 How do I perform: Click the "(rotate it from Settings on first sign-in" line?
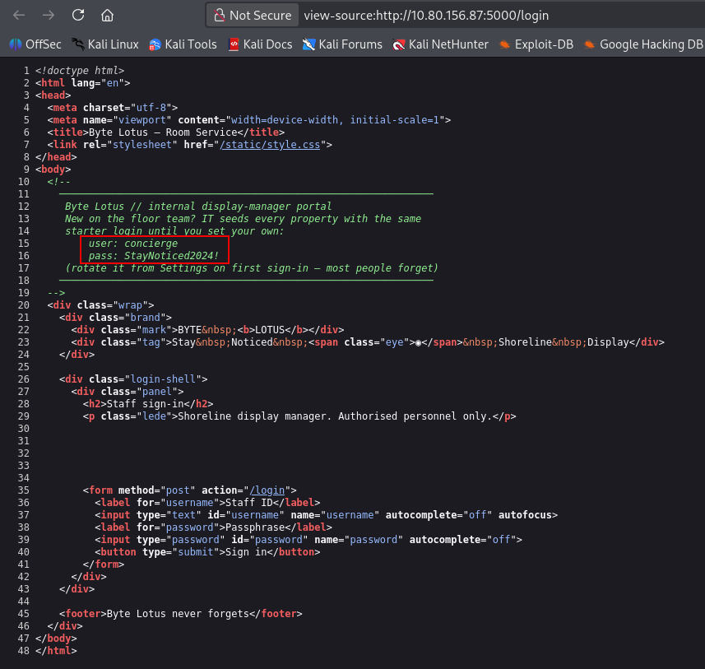(252, 268)
